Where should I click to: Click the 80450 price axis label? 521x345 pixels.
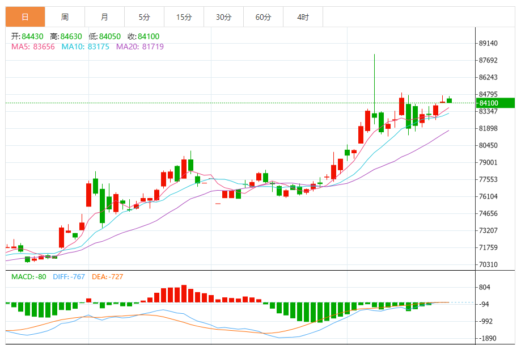tap(488, 145)
